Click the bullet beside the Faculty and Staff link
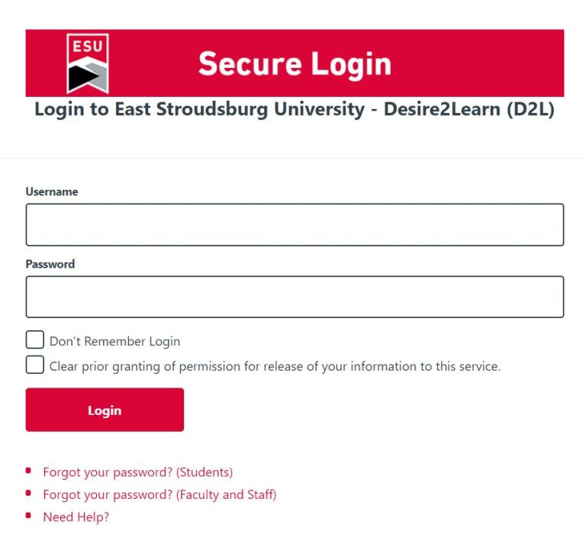 [28, 494]
